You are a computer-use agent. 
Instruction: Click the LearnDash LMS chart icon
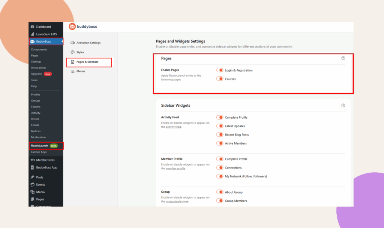pyautogui.click(x=32, y=34)
